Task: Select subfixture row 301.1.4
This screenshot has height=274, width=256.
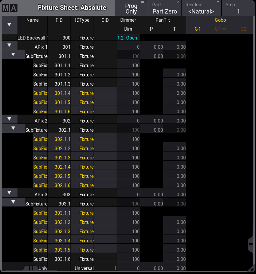Action: point(62,93)
